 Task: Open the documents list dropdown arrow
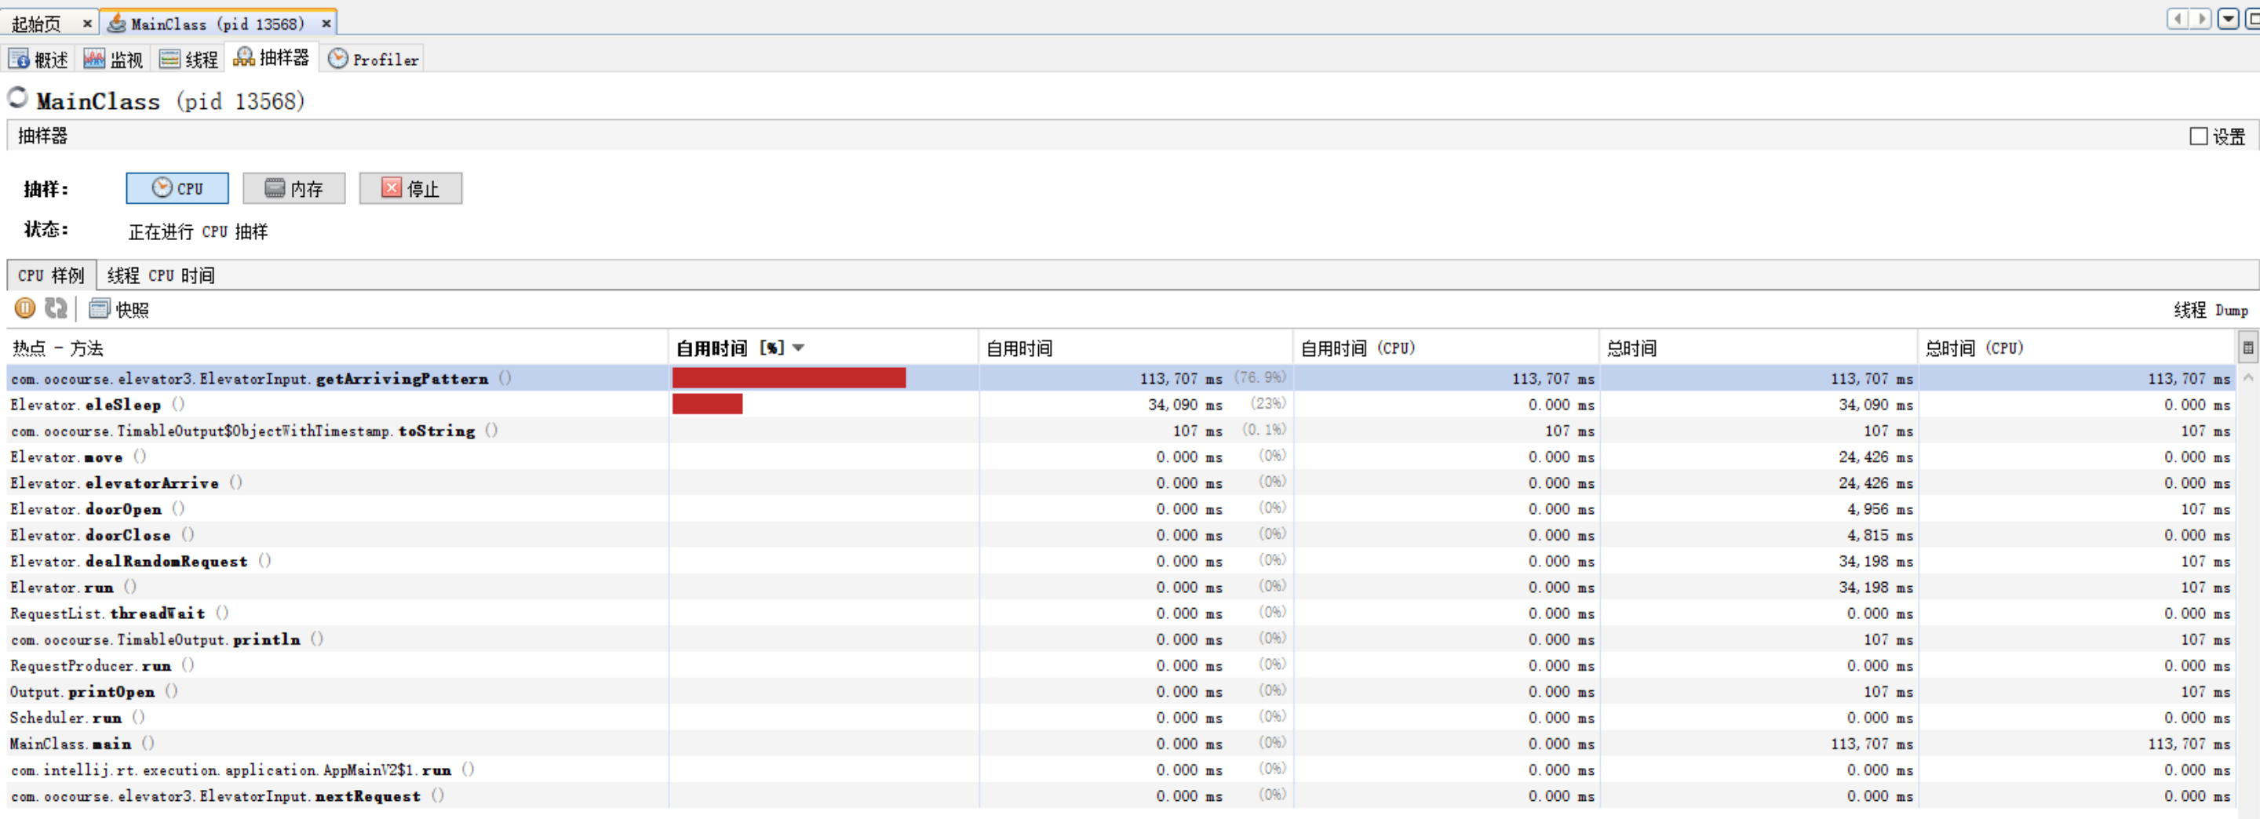(2228, 18)
